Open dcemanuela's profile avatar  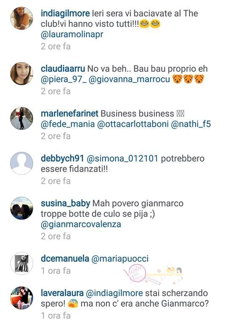[22, 263]
